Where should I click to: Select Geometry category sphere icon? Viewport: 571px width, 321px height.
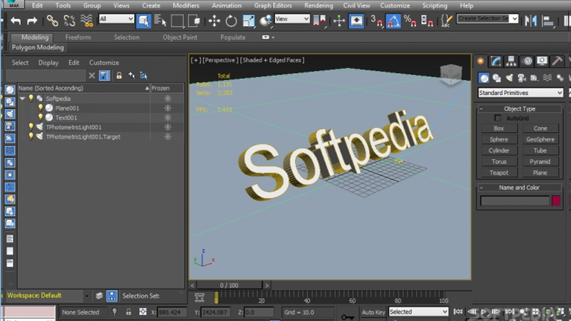tap(484, 78)
